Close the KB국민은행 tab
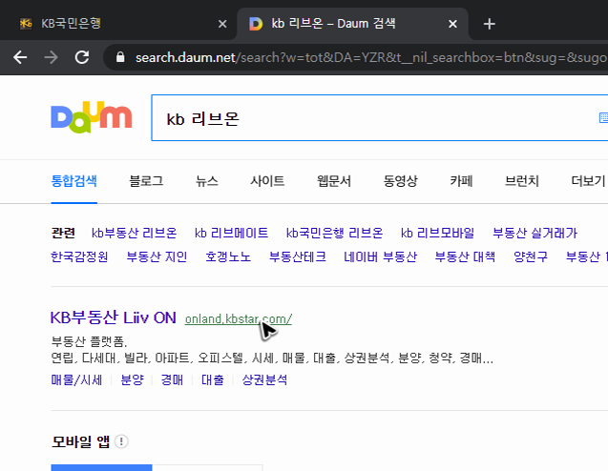The height and width of the screenshot is (471, 608). 222,24
